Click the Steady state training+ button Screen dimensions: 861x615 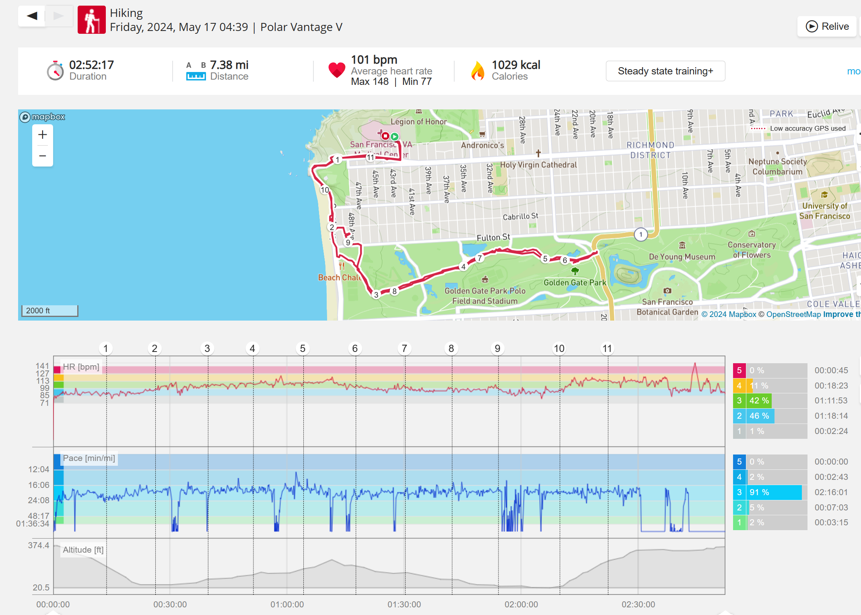[x=665, y=71]
